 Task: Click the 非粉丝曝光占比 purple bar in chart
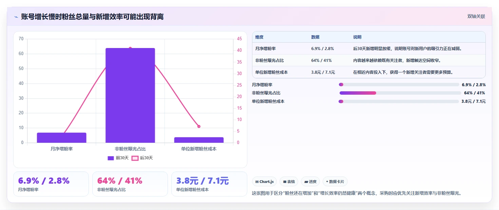click(130, 95)
